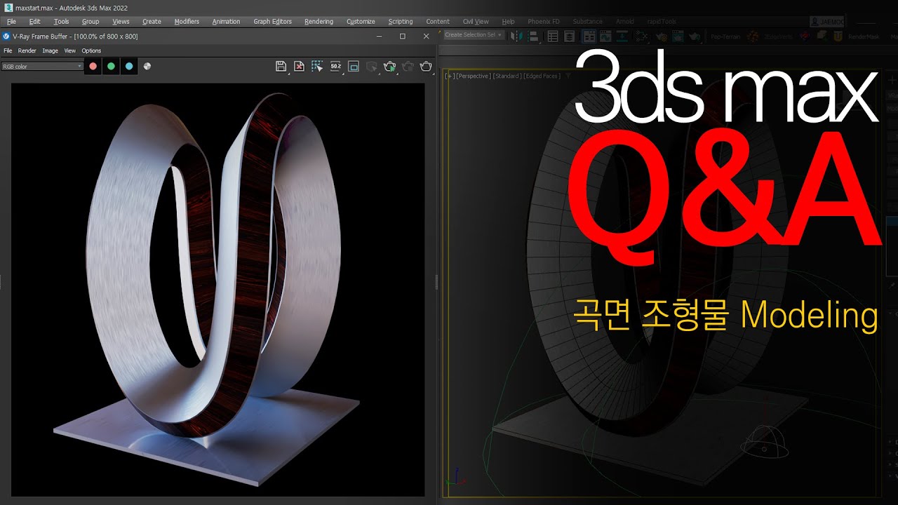Image resolution: width=898 pixels, height=505 pixels.
Task: Click the Pop-Terrain script button
Action: pos(725,35)
